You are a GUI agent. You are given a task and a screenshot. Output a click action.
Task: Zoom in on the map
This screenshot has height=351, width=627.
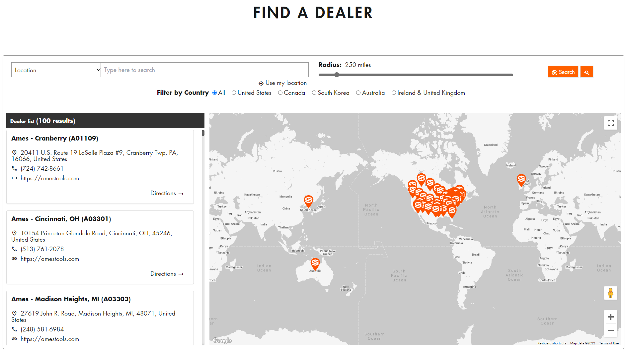[x=610, y=317]
